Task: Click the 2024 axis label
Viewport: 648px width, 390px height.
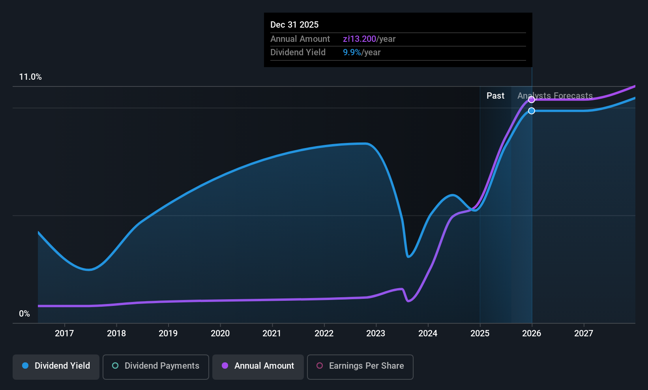Action: click(x=428, y=334)
